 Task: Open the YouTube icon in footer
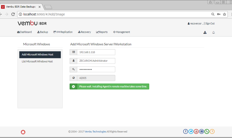pos(196,131)
